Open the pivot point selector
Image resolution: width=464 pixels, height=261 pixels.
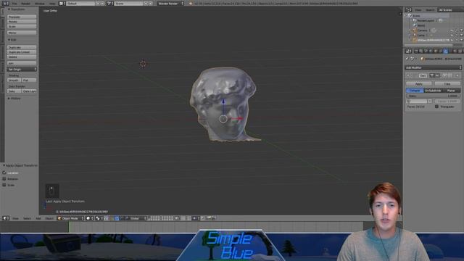[99, 218]
